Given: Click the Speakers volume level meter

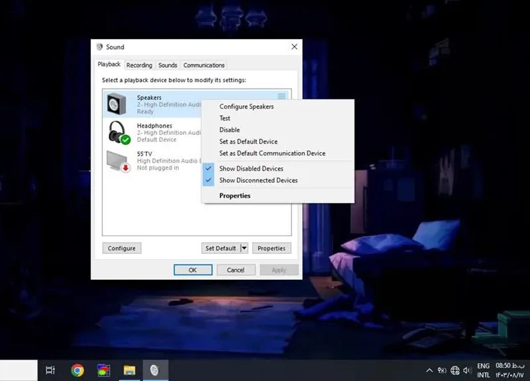Looking at the screenshot, I should pyautogui.click(x=282, y=97).
